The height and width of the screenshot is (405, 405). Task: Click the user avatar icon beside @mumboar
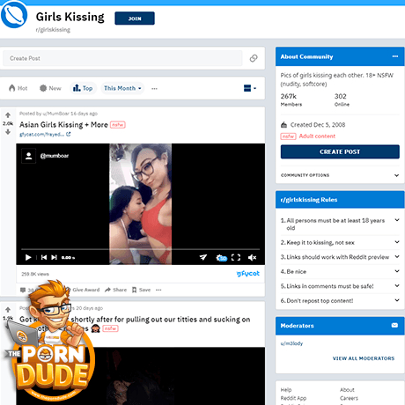click(x=29, y=156)
